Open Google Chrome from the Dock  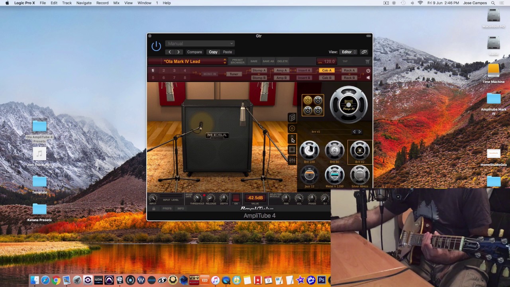pyautogui.click(x=56, y=280)
